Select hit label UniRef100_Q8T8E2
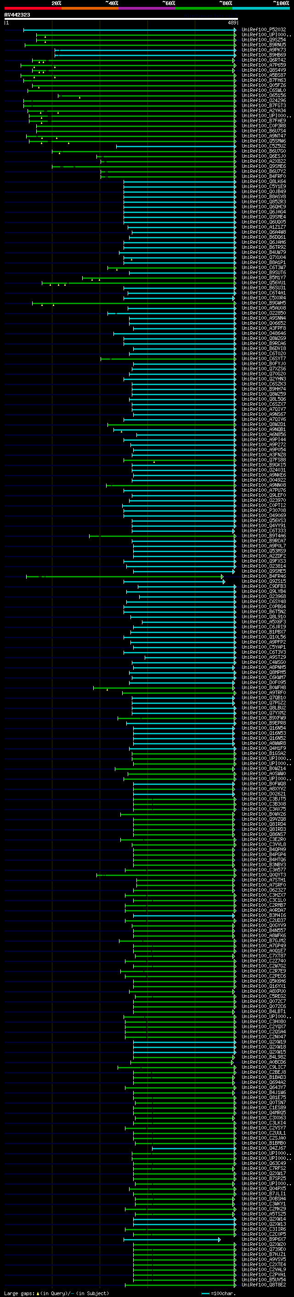Image resolution: width=294 pixels, height=1297 pixels. [x=264, y=1285]
